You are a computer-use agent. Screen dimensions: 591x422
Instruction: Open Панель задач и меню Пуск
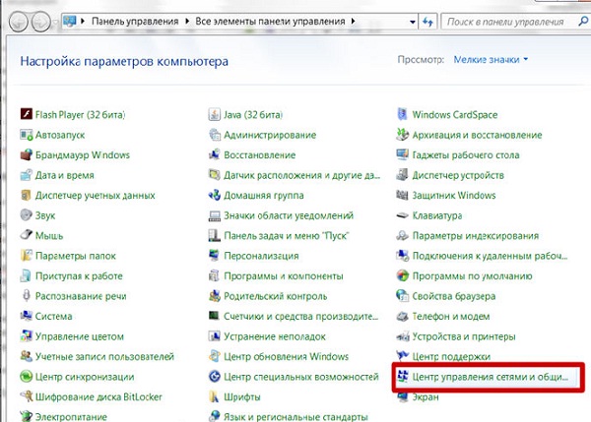click(x=287, y=236)
